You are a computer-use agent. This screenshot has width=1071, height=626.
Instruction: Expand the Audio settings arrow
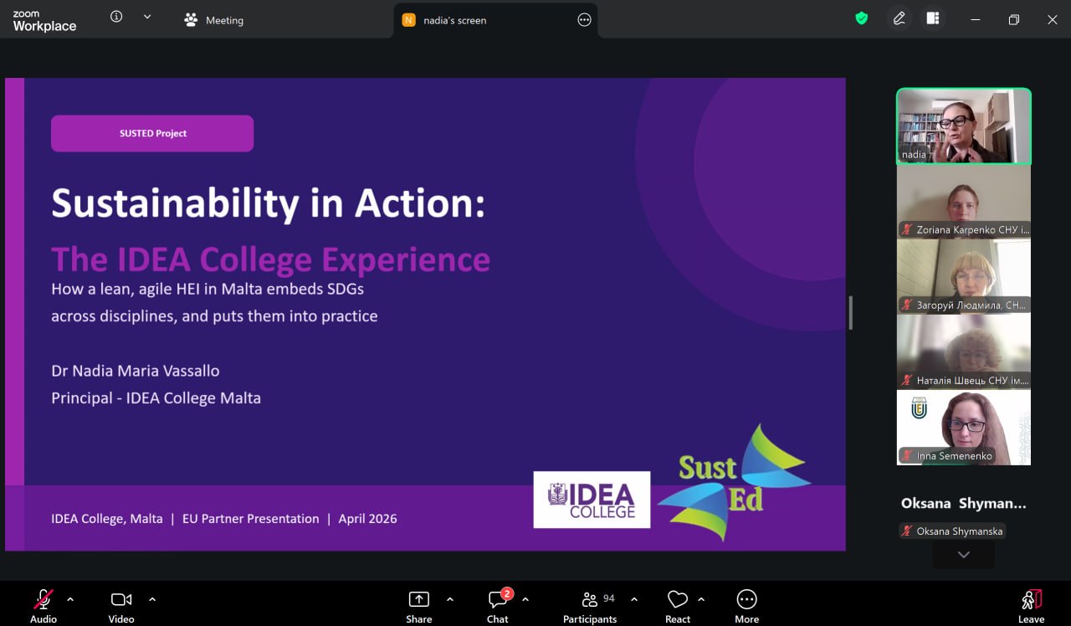coord(70,599)
